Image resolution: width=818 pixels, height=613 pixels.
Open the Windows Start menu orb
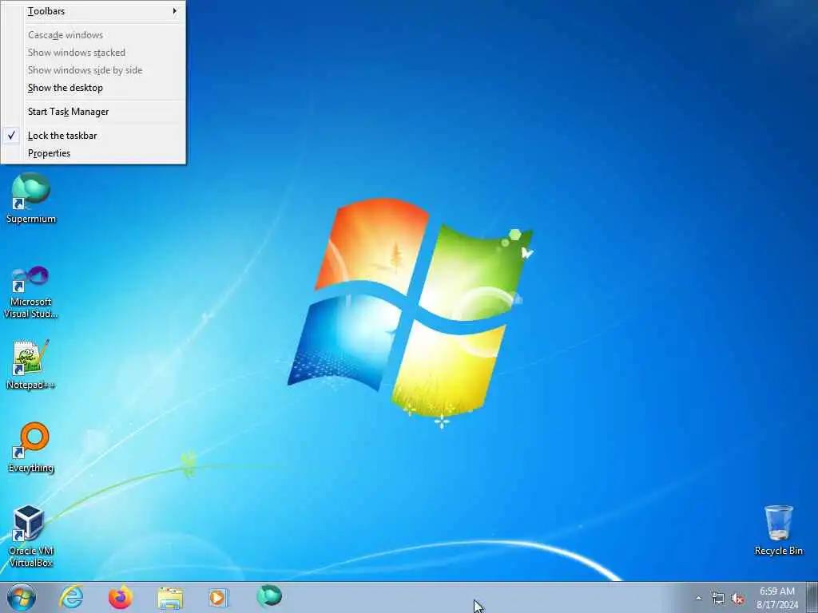tap(22, 597)
